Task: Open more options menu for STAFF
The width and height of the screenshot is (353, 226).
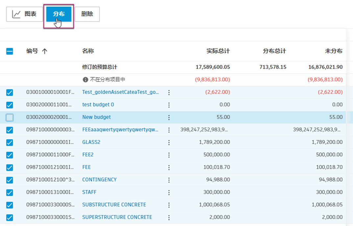Action: [169, 192]
